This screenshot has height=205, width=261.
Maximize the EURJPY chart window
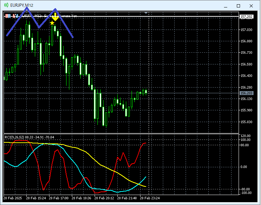(x=238, y=6)
